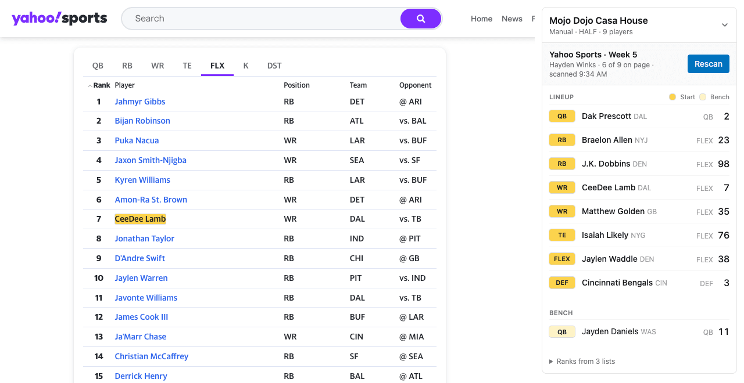Open Amon-Ra St. Brown player link
The height and width of the screenshot is (383, 744).
click(151, 200)
